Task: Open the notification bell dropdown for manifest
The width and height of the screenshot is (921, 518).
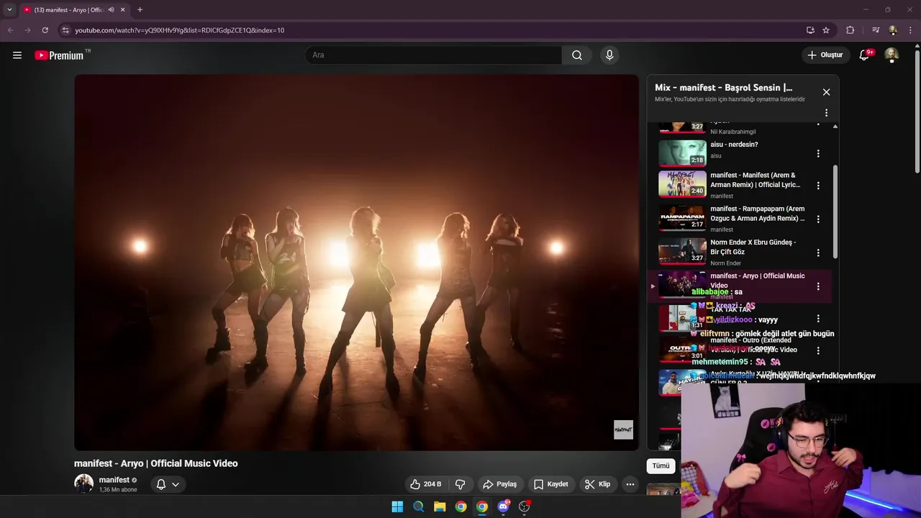Action: click(168, 484)
